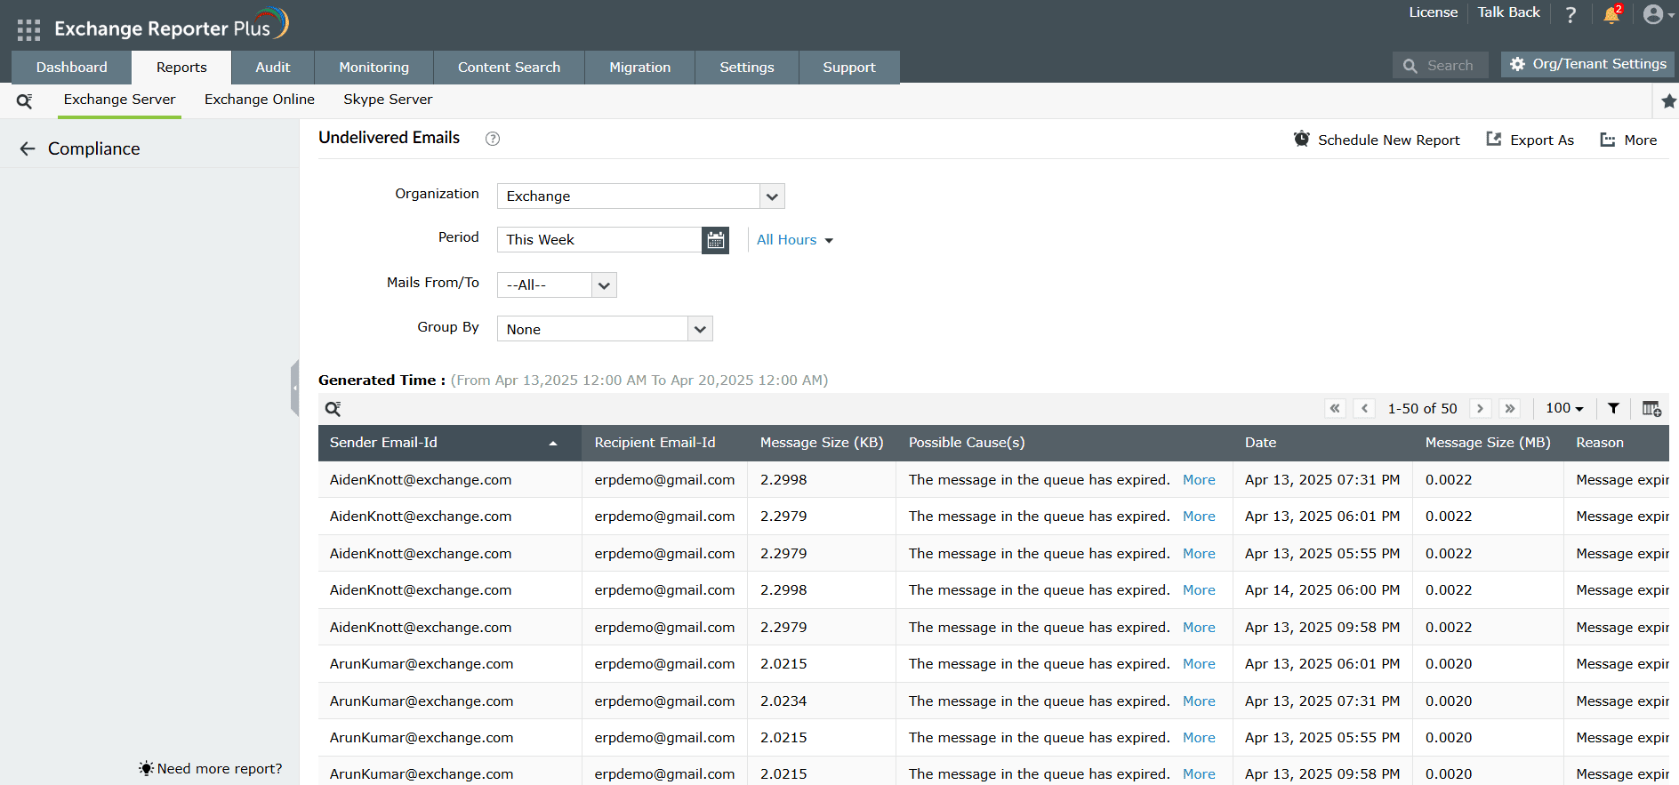Image resolution: width=1679 pixels, height=785 pixels.
Task: Open the Period calendar picker
Action: [715, 240]
